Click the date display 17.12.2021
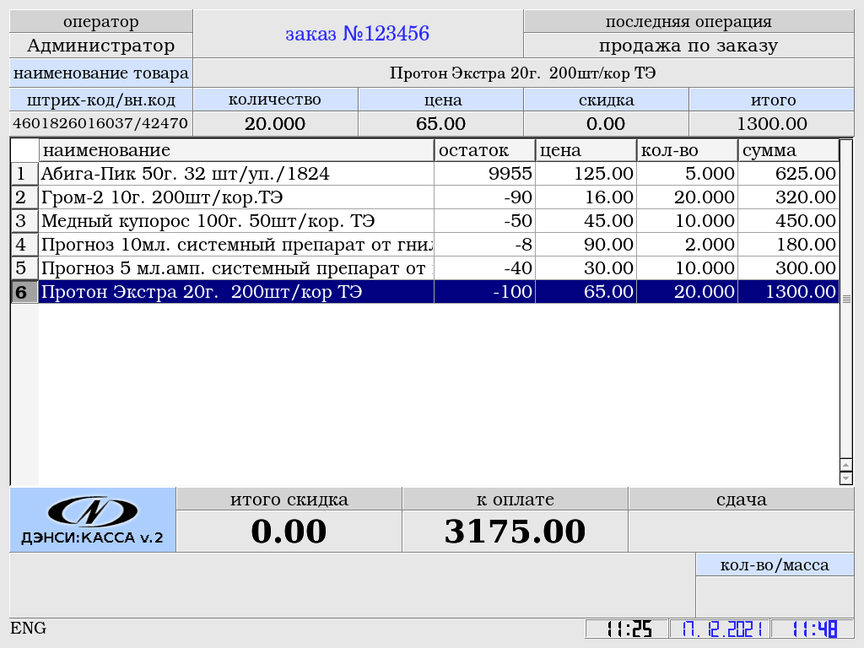 [x=721, y=629]
